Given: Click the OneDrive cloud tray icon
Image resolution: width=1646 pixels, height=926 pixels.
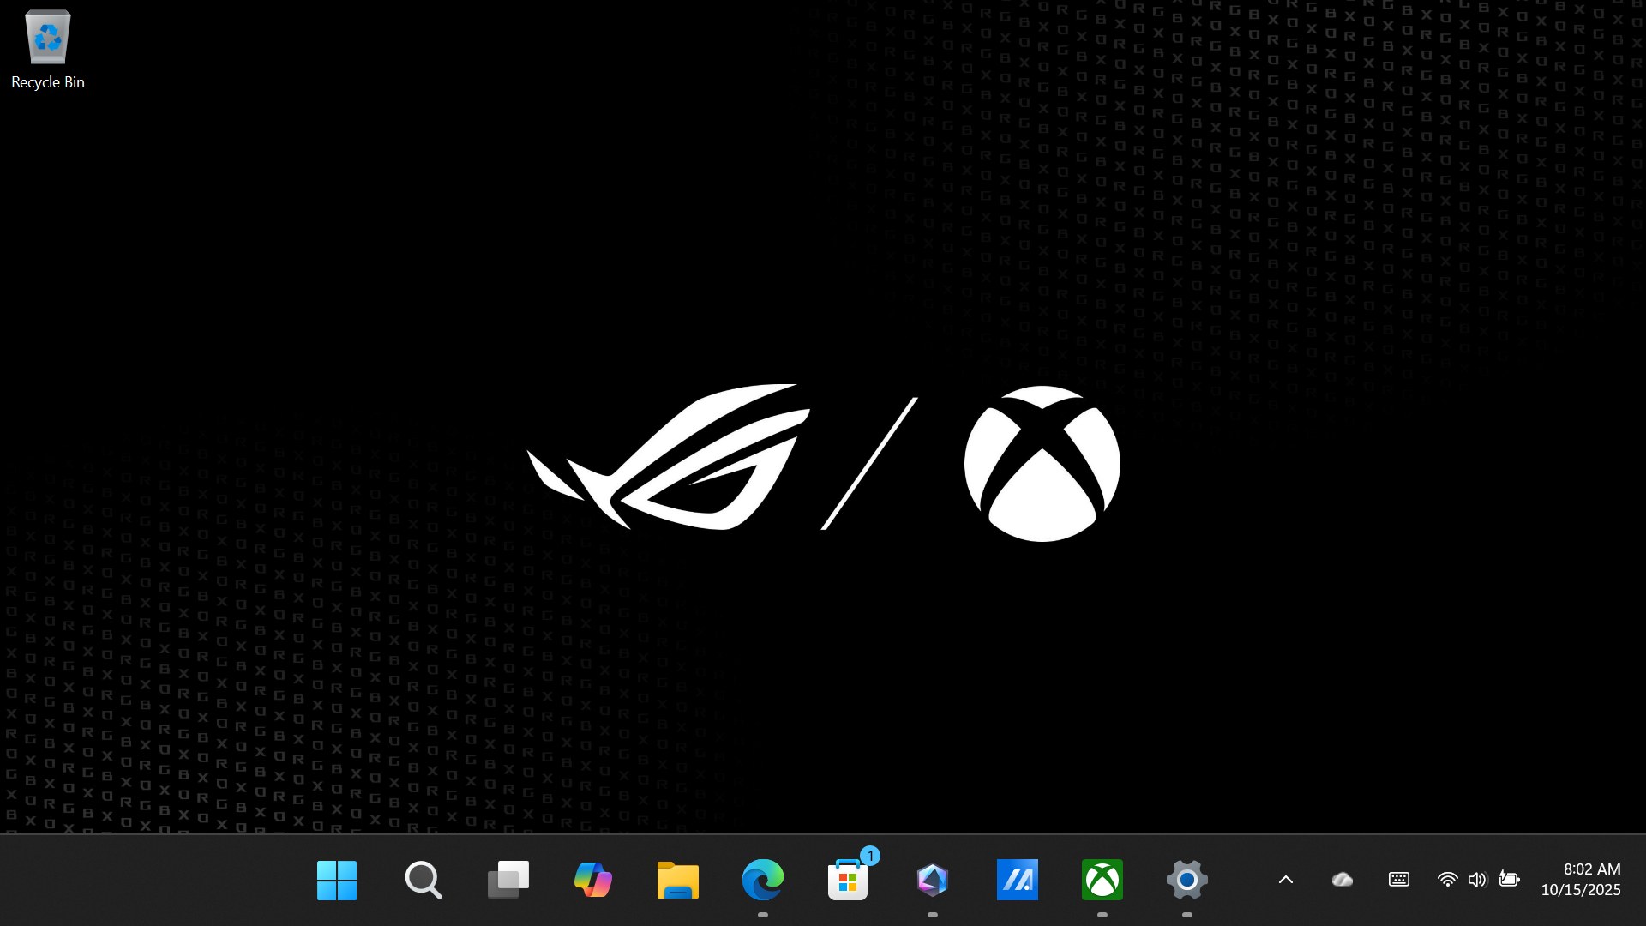Looking at the screenshot, I should point(1343,880).
